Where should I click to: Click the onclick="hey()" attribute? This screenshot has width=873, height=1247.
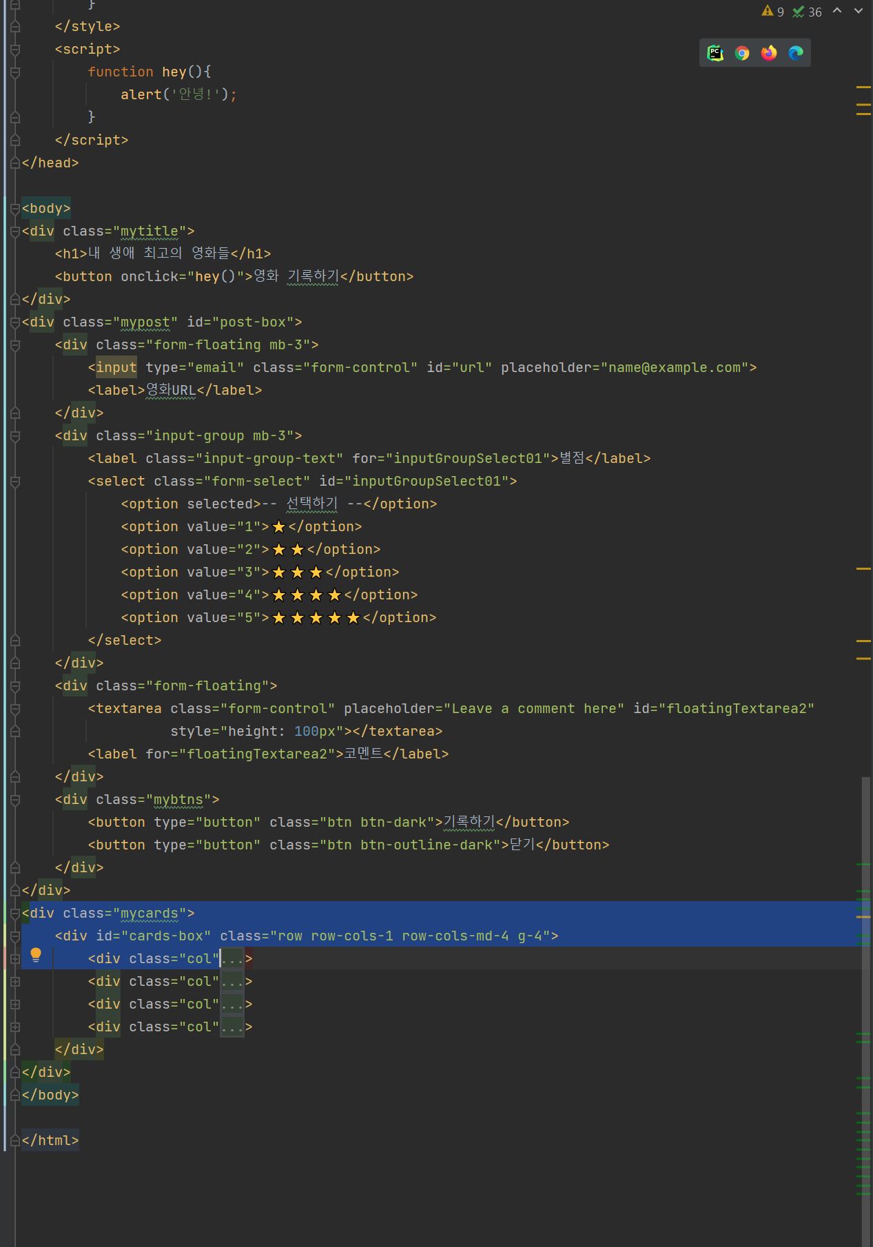click(x=183, y=276)
